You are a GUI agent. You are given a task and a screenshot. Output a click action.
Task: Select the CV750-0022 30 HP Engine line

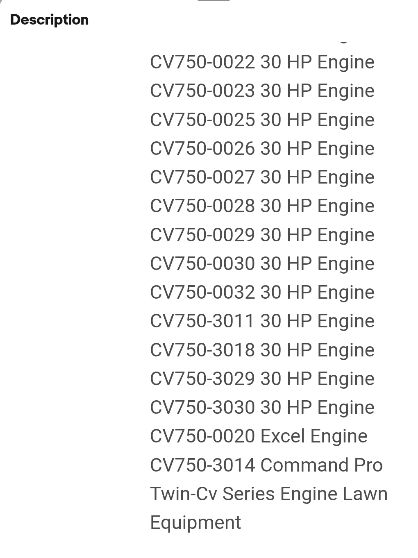pos(262,62)
